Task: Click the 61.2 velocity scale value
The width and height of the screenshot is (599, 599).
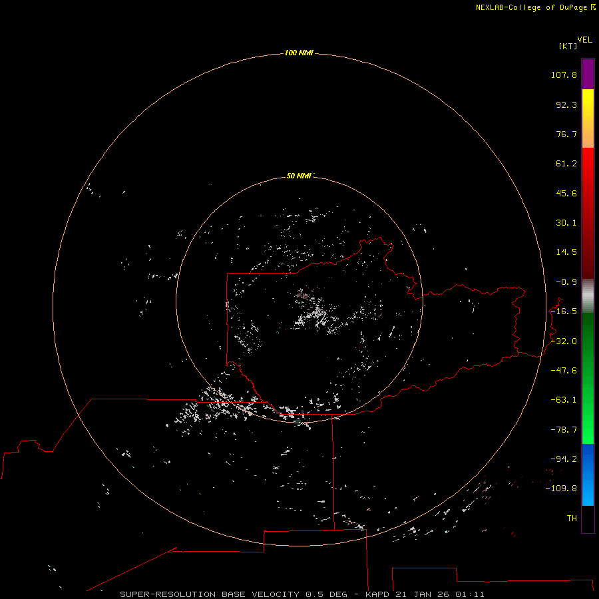Action: (x=566, y=164)
